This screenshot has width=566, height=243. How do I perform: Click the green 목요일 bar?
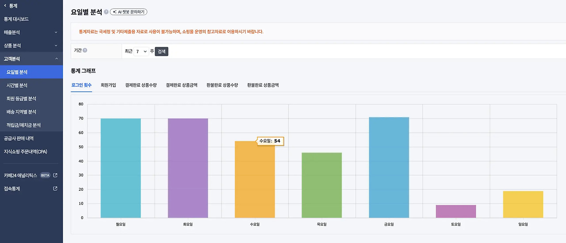322,185
